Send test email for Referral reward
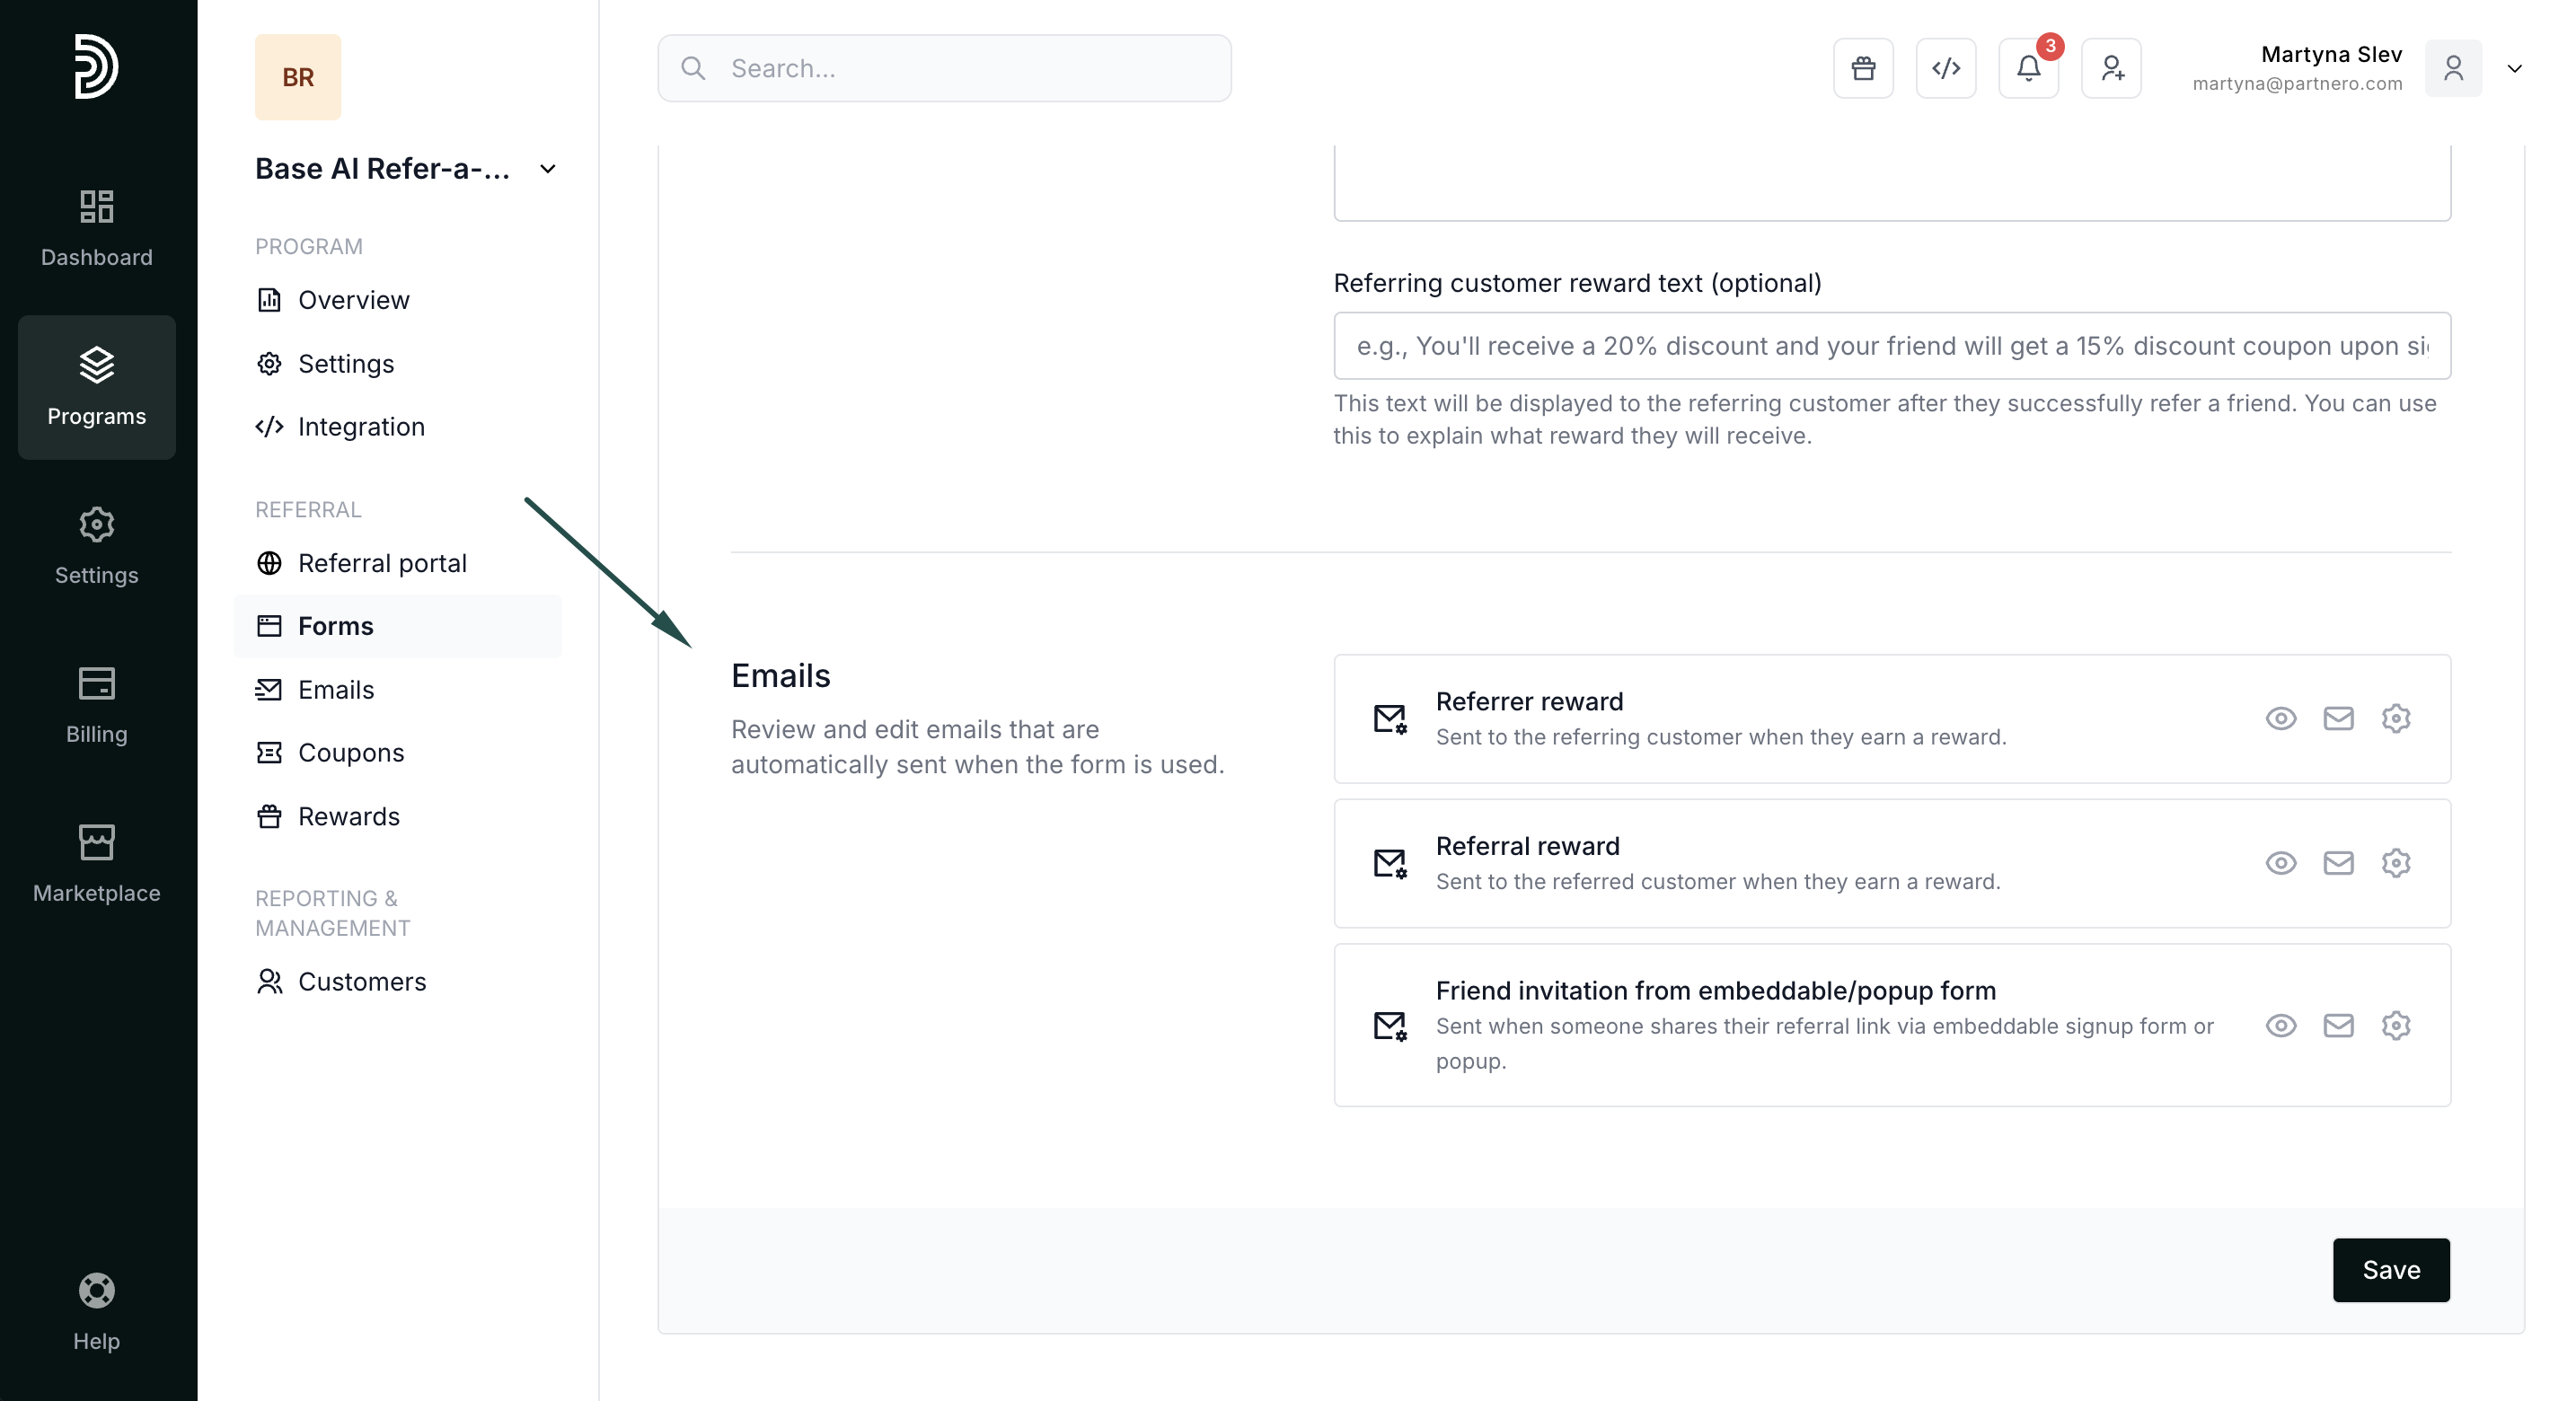Viewport: 2576px width, 1401px height. click(2338, 863)
